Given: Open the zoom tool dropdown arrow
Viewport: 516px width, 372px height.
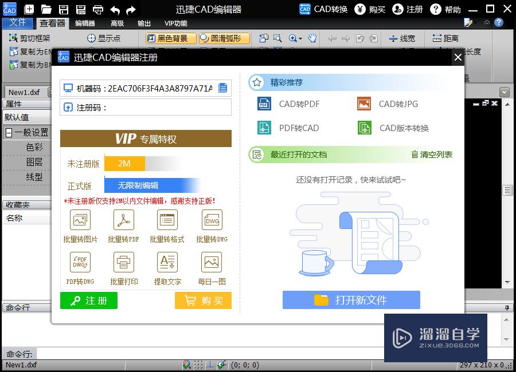Looking at the screenshot, I should (300, 39).
